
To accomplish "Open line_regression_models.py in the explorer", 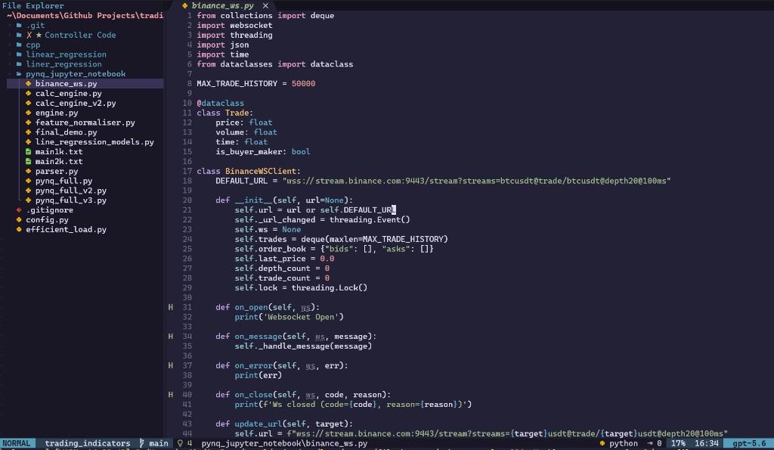I will pyautogui.click(x=94, y=141).
